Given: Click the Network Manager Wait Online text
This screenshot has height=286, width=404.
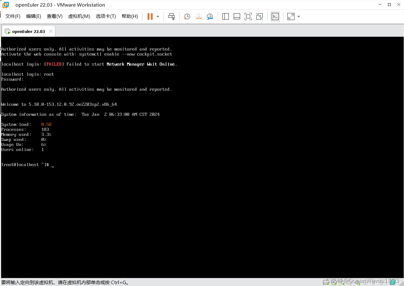Looking at the screenshot, I should tap(141, 64).
